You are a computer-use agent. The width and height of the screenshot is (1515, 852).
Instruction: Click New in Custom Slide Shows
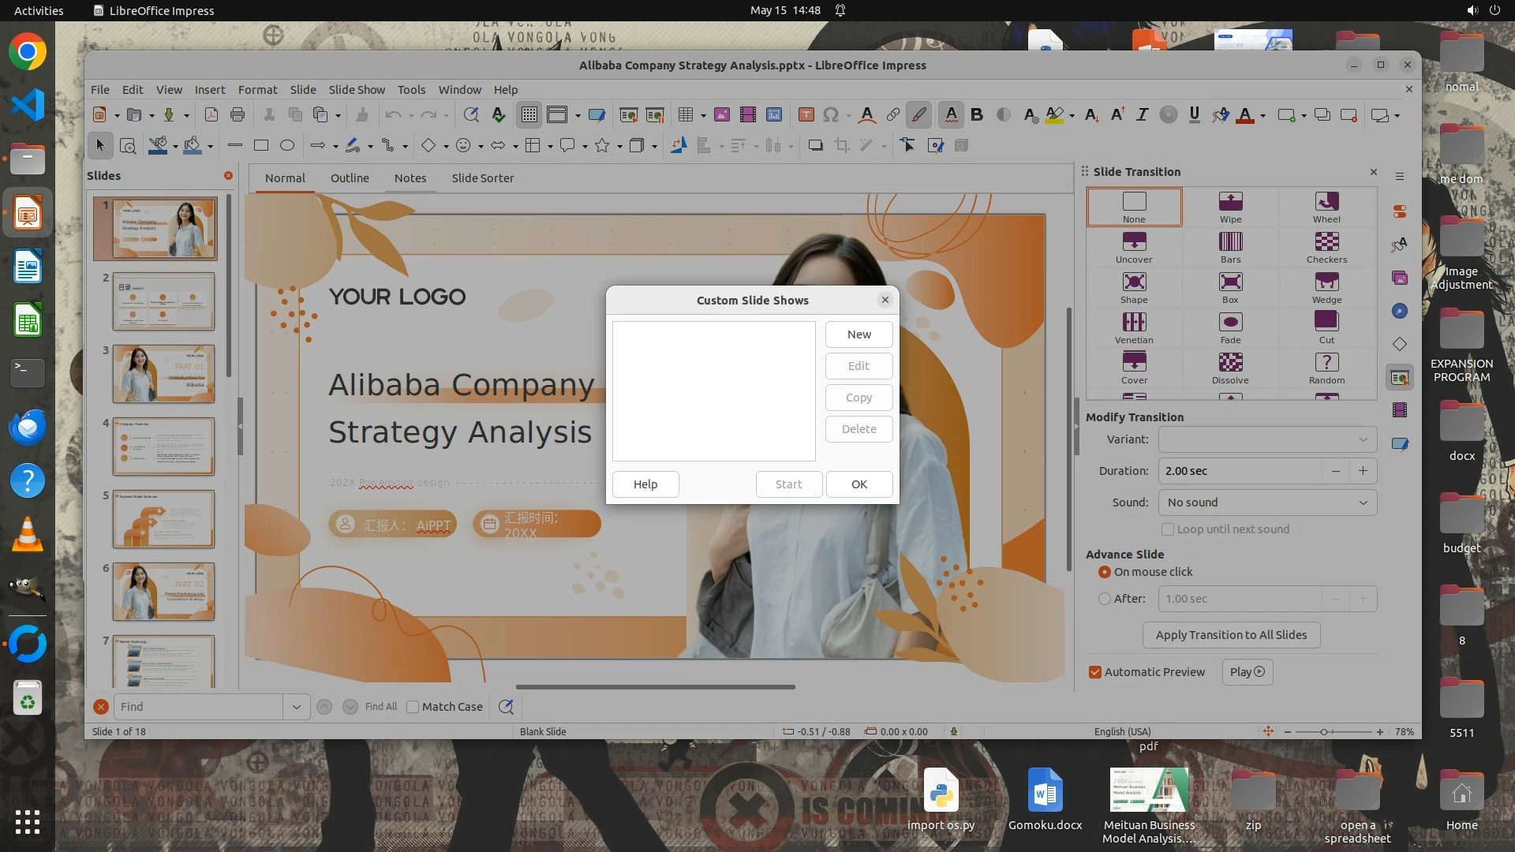pyautogui.click(x=858, y=334)
